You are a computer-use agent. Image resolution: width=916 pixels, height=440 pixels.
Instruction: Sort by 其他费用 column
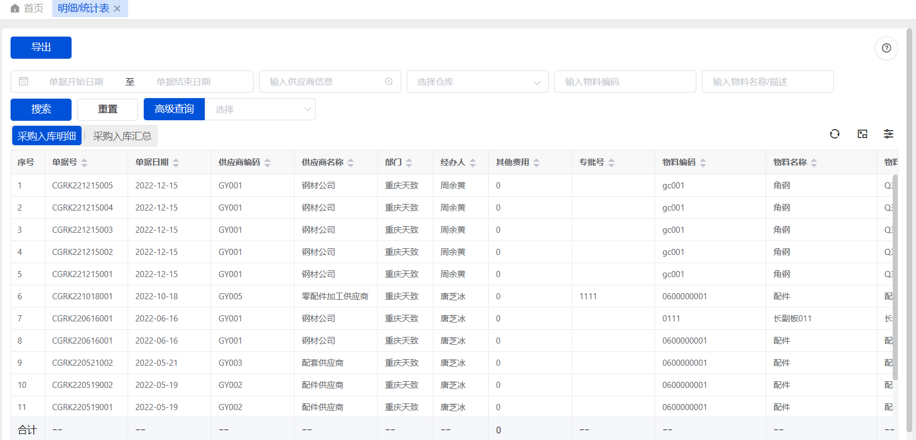[537, 162]
